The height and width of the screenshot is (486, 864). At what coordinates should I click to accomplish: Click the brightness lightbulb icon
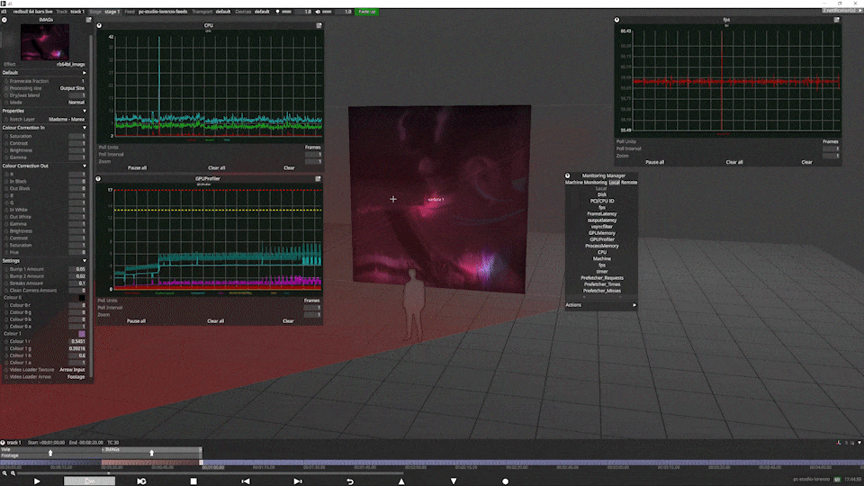277,12
